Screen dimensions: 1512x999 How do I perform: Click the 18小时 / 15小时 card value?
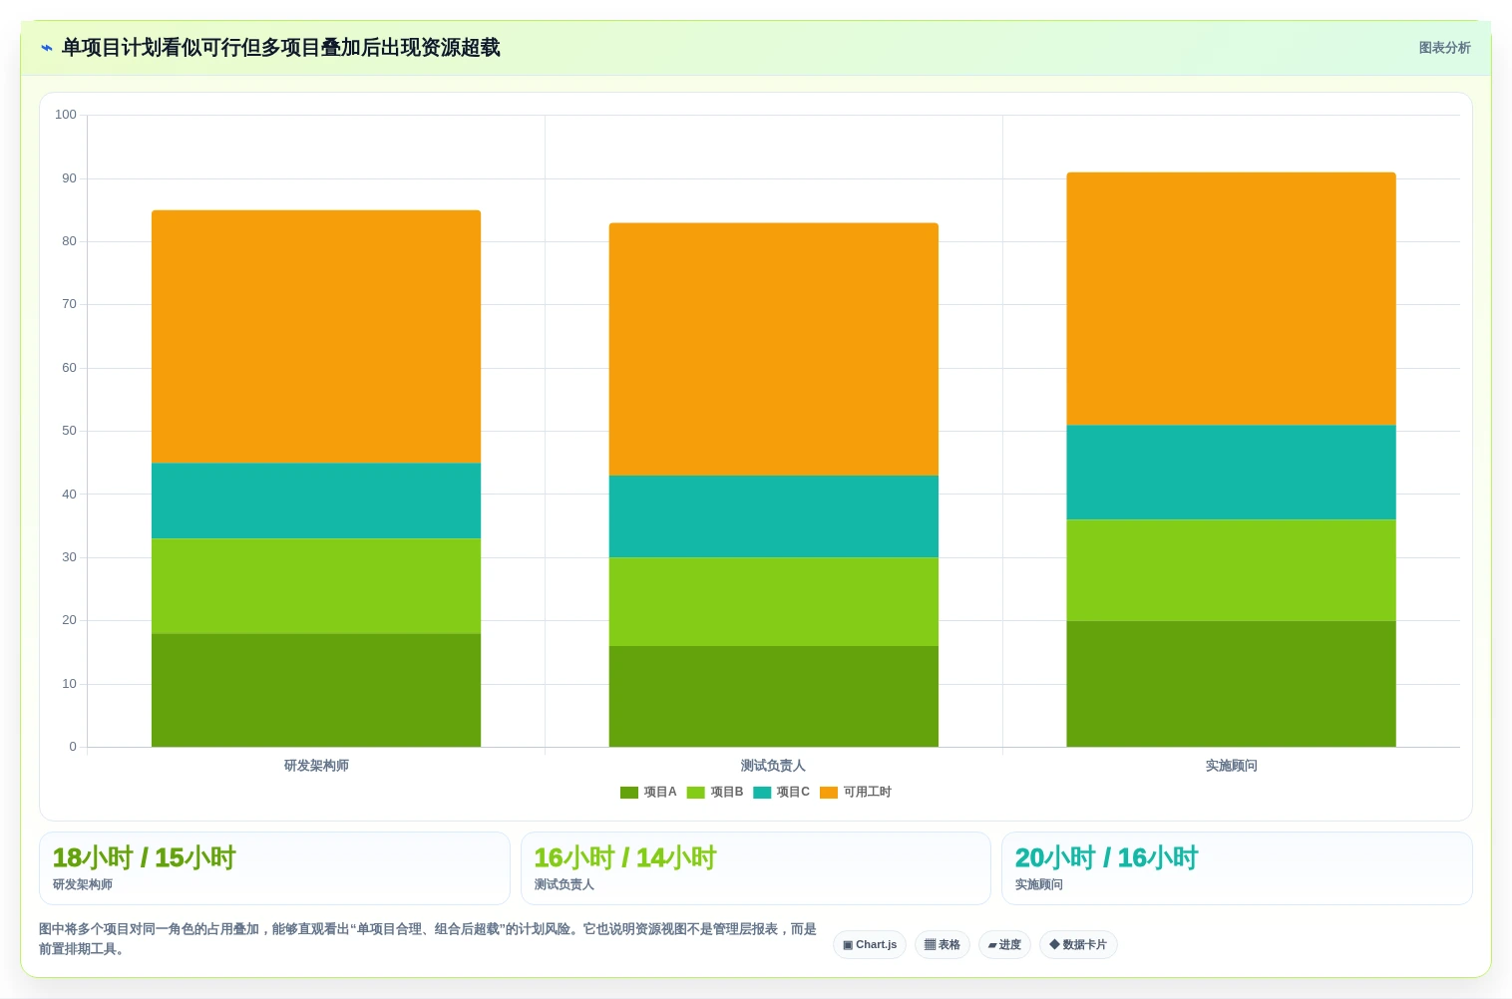[144, 858]
